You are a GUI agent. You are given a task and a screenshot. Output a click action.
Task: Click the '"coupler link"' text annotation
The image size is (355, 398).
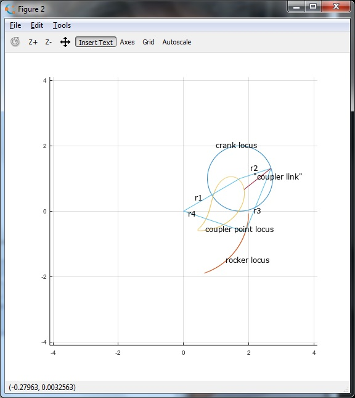tap(278, 176)
